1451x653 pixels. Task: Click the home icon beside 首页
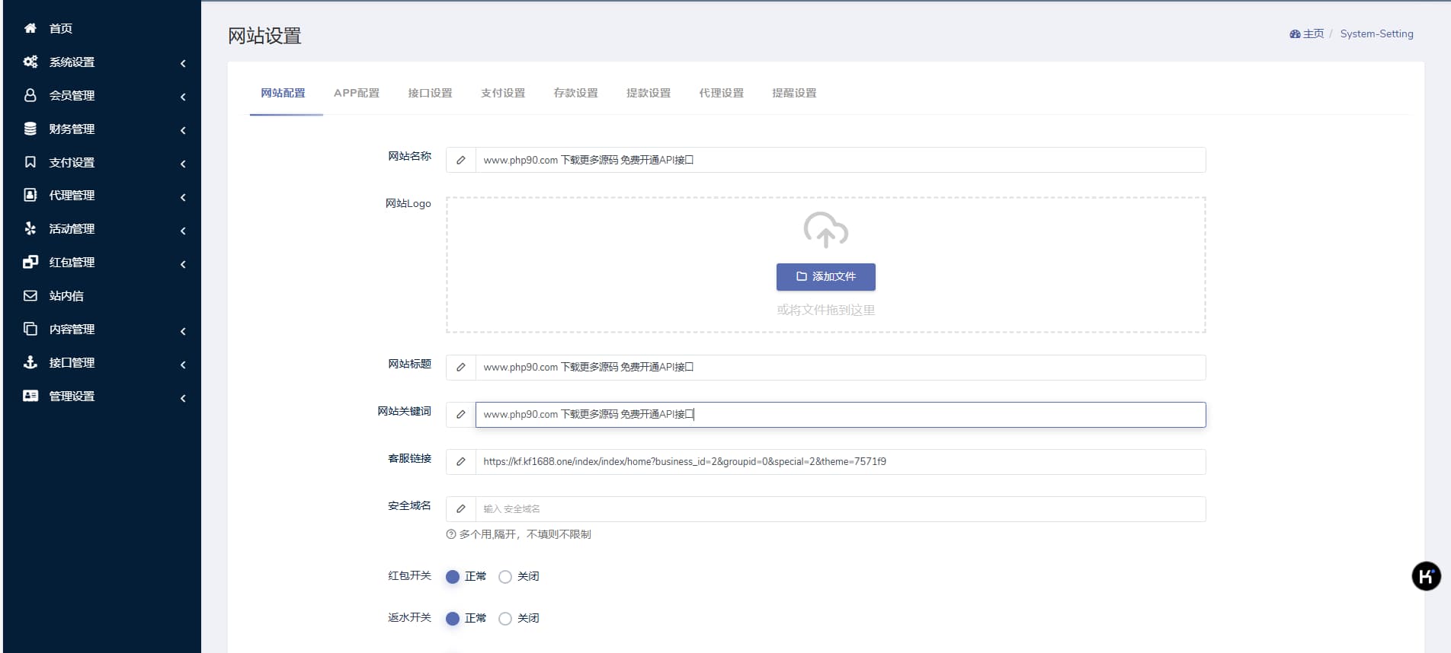[30, 28]
